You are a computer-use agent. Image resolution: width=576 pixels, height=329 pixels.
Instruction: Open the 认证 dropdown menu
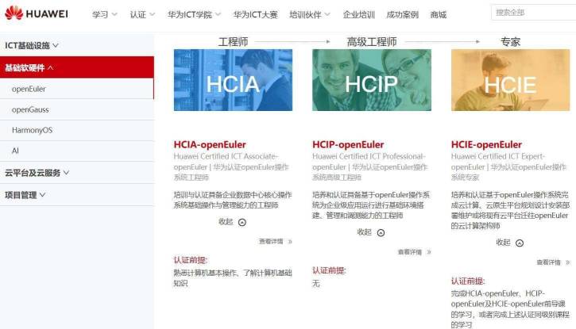142,14
